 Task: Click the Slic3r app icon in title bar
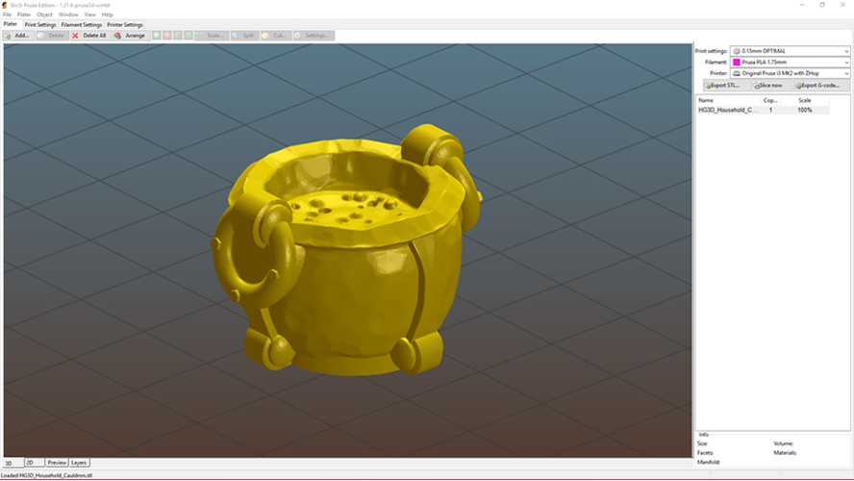(5, 5)
